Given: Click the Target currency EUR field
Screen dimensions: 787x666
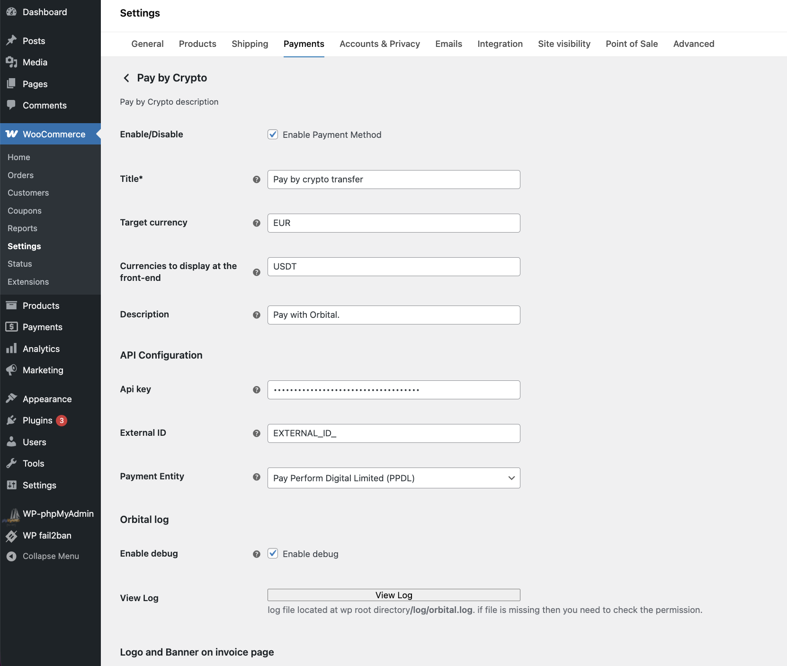Looking at the screenshot, I should point(394,223).
